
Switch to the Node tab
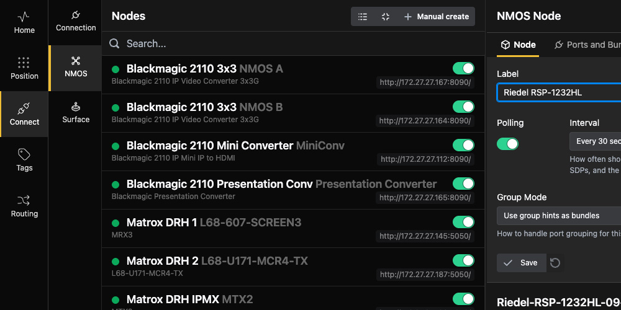(518, 45)
